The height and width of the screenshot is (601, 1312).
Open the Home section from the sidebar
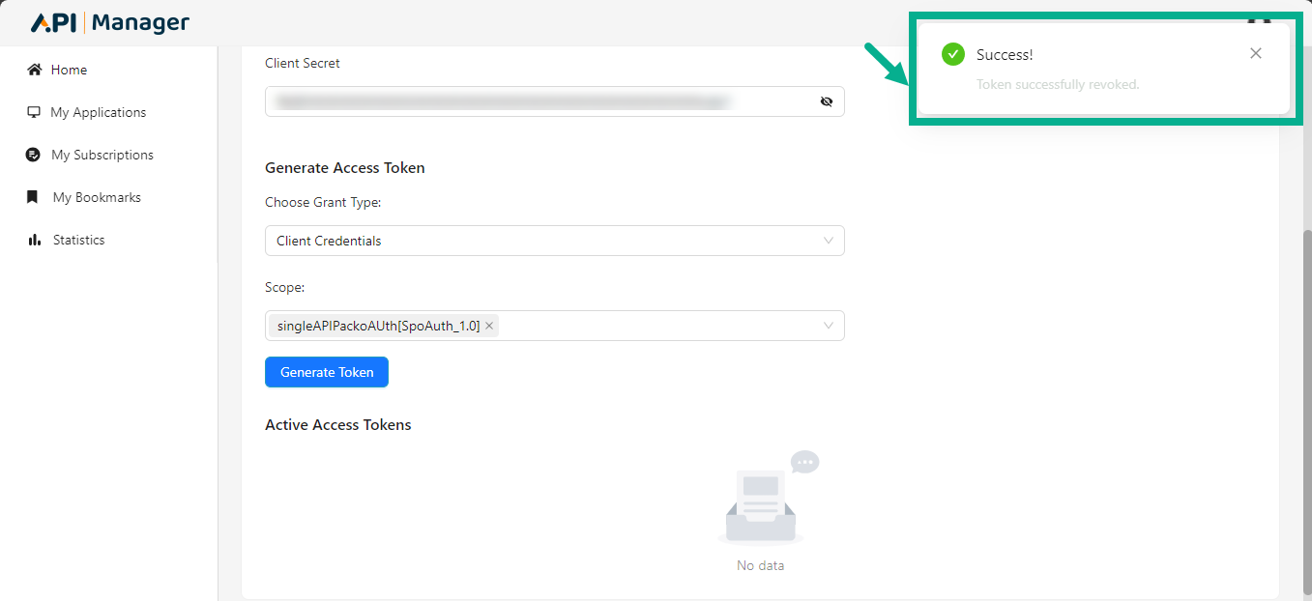pyautogui.click(x=68, y=69)
